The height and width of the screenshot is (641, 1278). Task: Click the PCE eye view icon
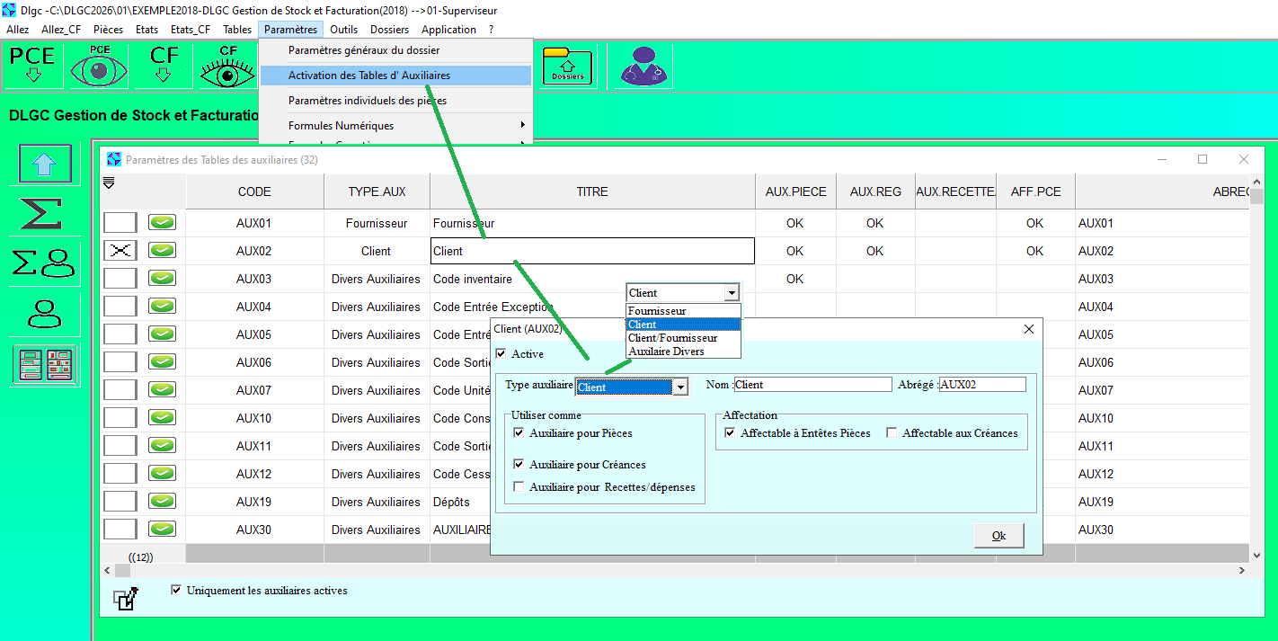click(x=99, y=66)
